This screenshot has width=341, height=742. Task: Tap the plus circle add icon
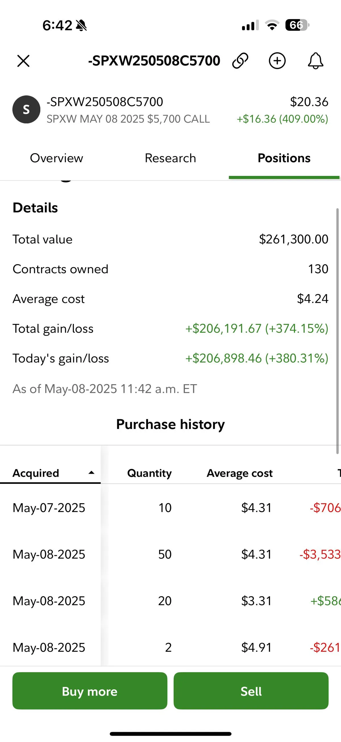point(277,61)
